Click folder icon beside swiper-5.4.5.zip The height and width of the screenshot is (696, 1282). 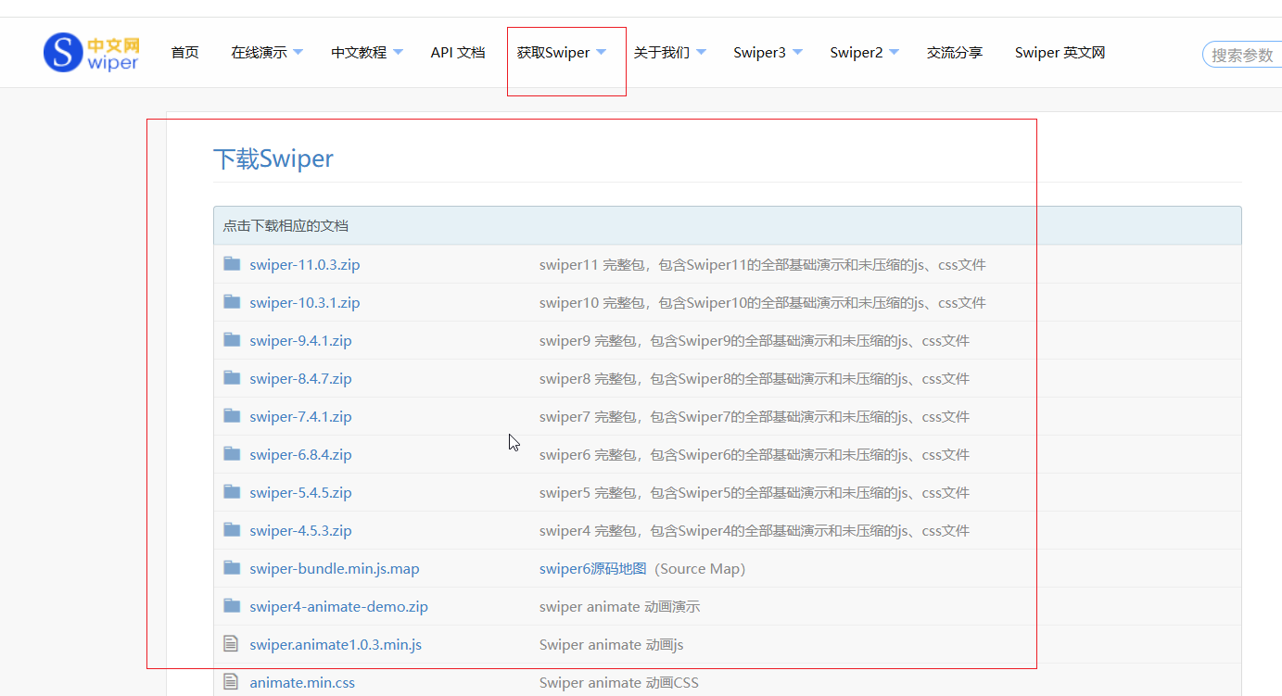click(232, 492)
